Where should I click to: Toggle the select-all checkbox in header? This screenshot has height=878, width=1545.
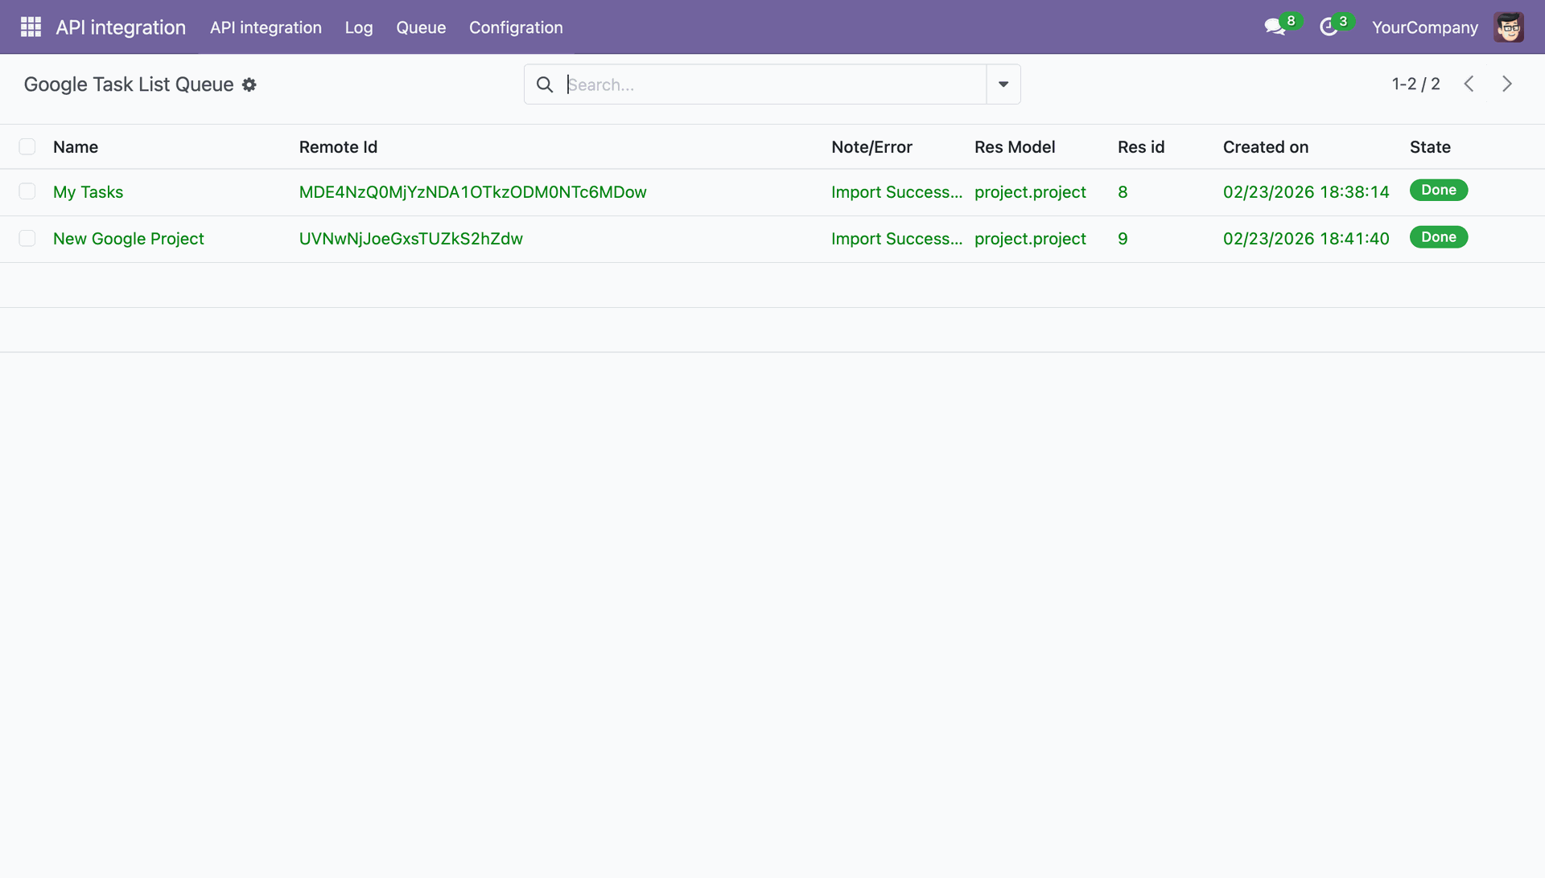click(x=27, y=146)
